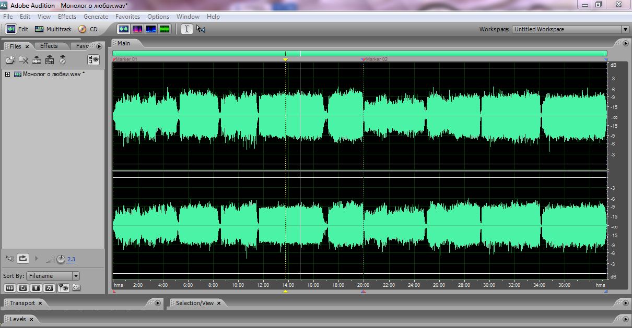Image resolution: width=632 pixels, height=328 pixels.
Task: Switch to the Effects panel tab
Action: pyautogui.click(x=49, y=46)
